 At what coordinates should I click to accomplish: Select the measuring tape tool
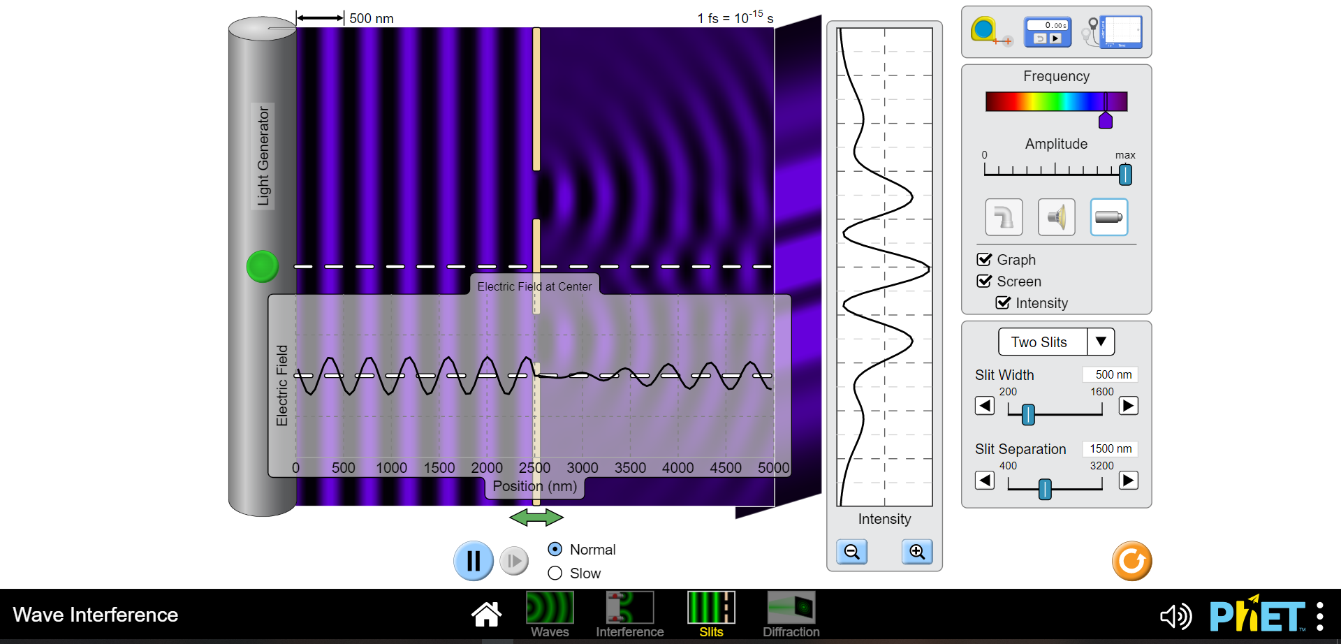pos(985,30)
